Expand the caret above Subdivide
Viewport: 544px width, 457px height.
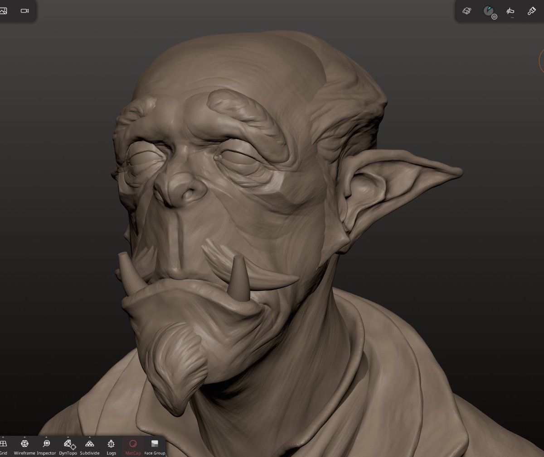(90, 438)
